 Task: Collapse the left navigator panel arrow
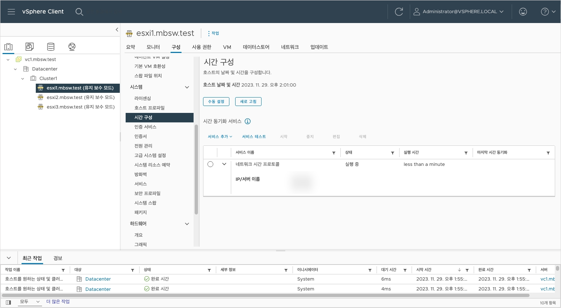coord(117,30)
